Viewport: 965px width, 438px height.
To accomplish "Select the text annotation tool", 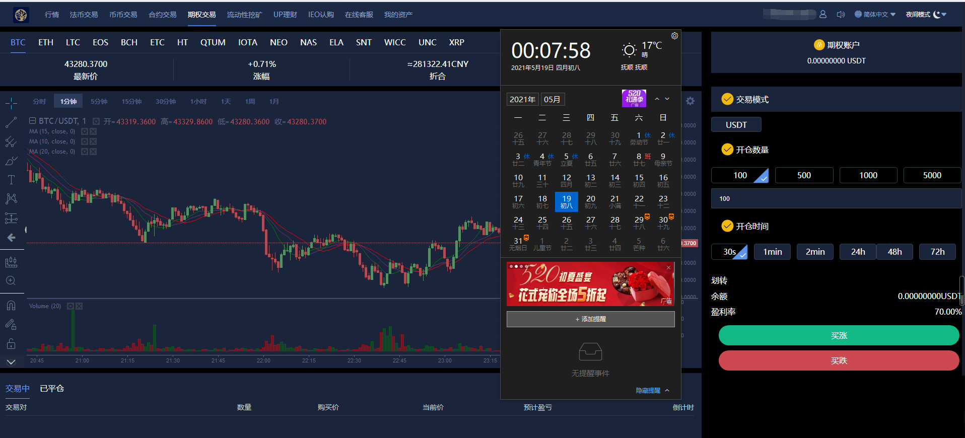I will [11, 180].
